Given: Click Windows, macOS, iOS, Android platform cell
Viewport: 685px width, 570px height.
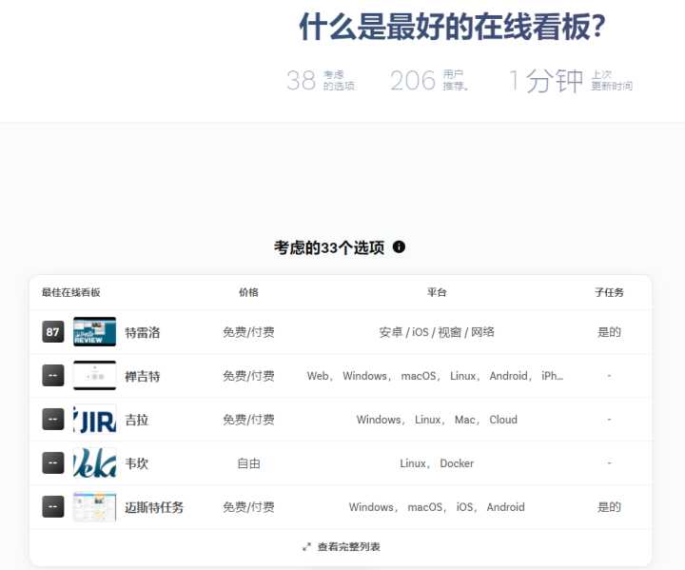Looking at the screenshot, I should pos(437,507).
